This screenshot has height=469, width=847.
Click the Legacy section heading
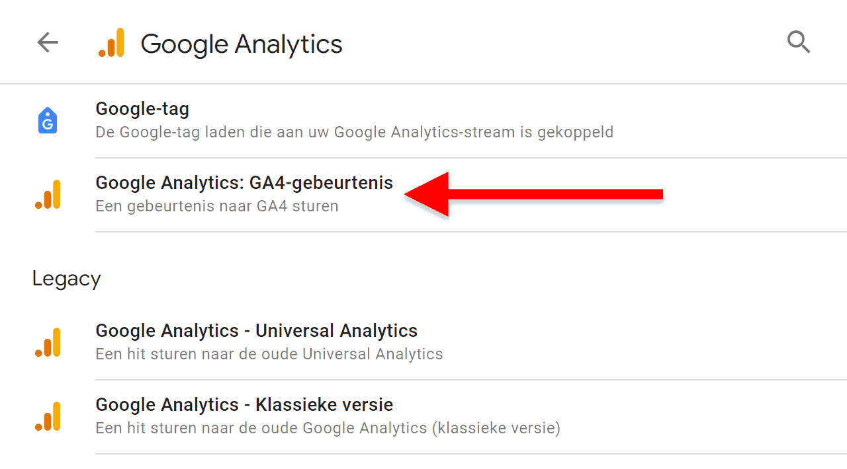coord(66,278)
